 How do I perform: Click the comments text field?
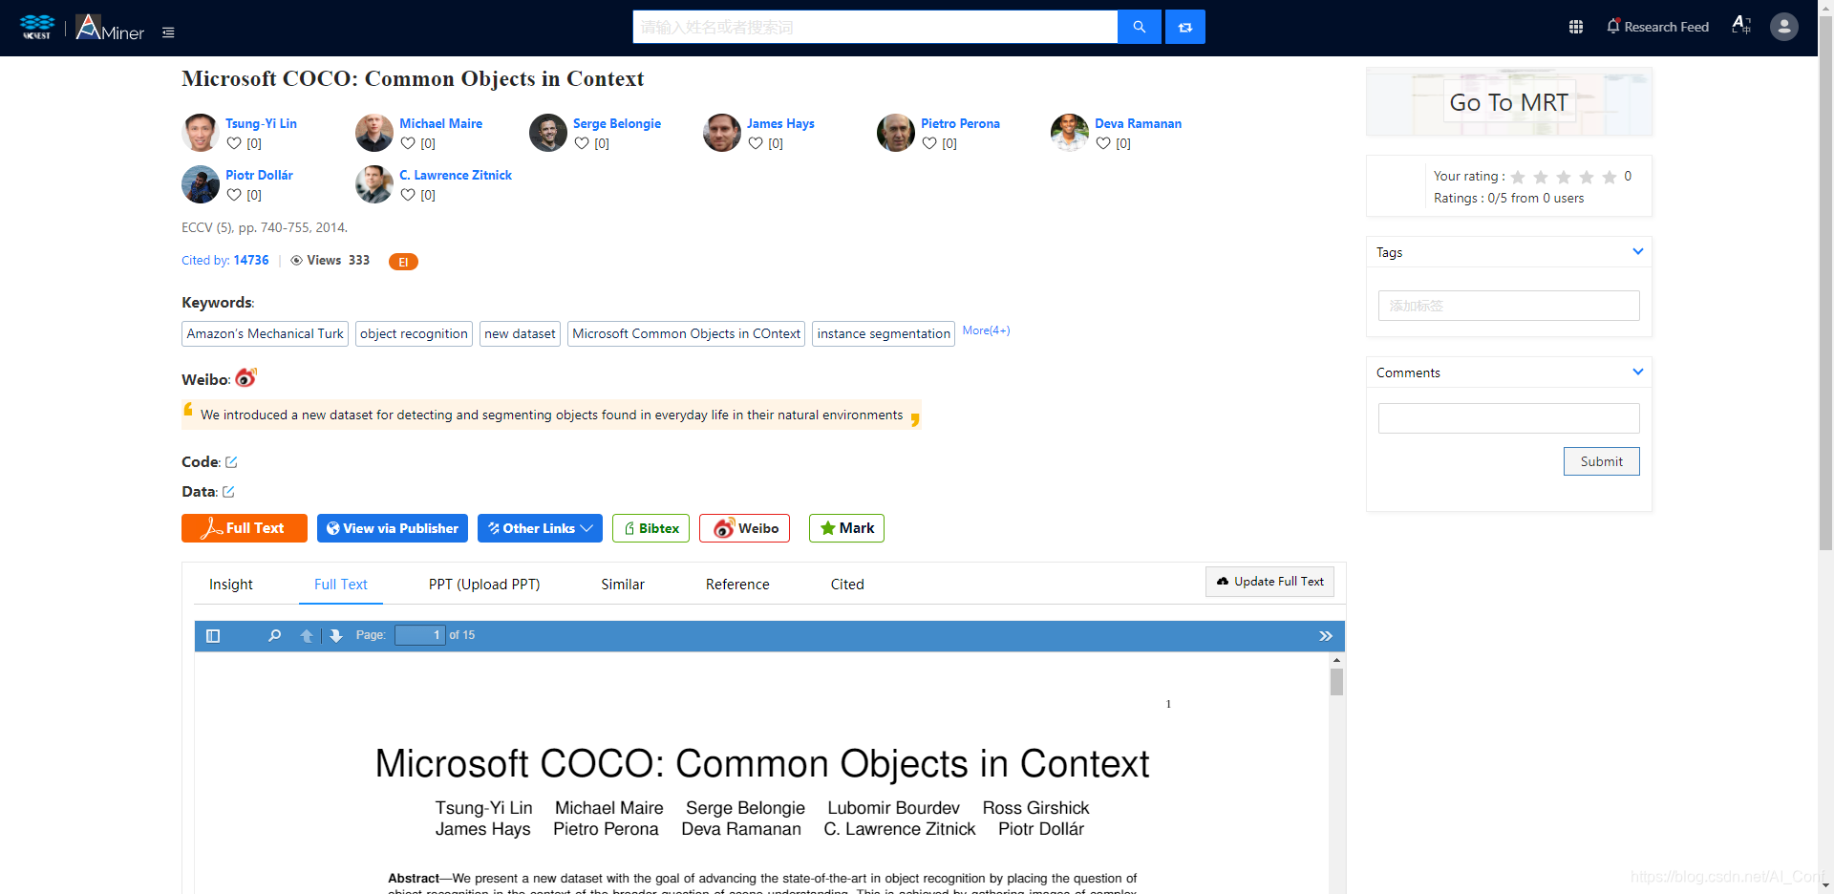(x=1508, y=418)
